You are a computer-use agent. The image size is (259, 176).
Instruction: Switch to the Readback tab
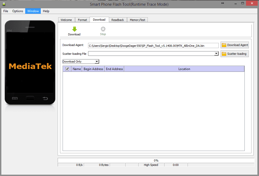[118, 20]
